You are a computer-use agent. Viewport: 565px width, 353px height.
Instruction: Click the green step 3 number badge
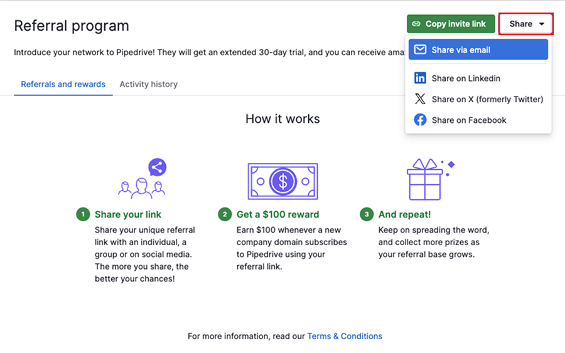367,214
